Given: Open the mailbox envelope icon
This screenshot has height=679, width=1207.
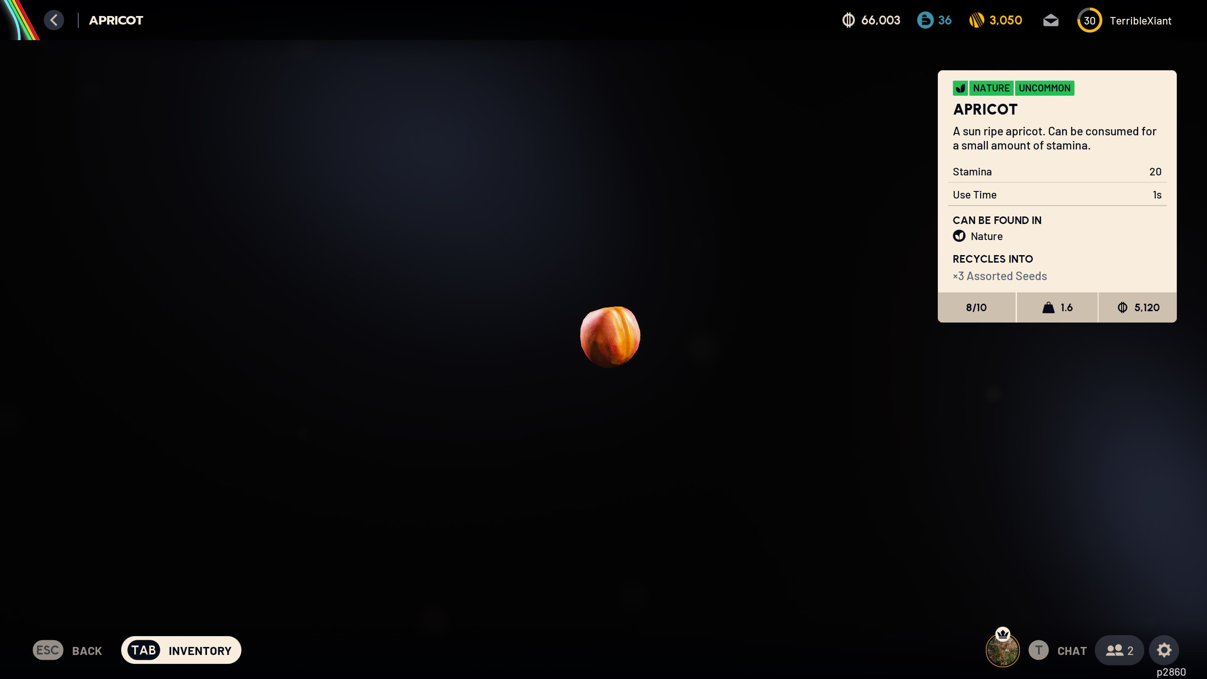Looking at the screenshot, I should [1050, 21].
